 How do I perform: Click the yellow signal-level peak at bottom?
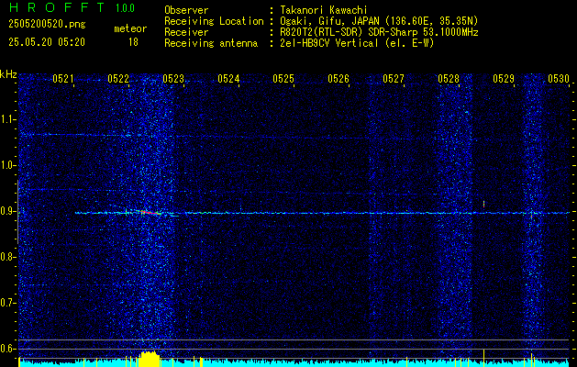pos(149,359)
